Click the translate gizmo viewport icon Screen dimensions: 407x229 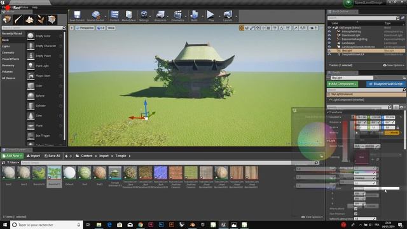[x=242, y=28]
